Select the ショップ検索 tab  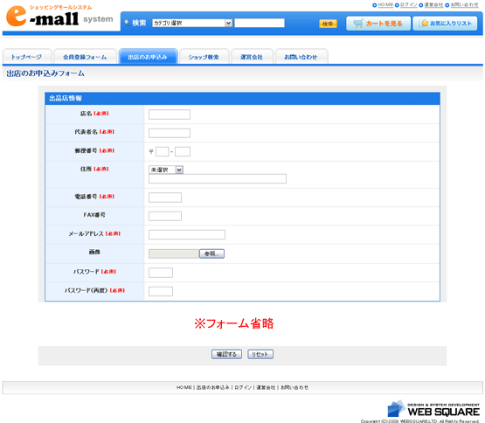(x=204, y=57)
